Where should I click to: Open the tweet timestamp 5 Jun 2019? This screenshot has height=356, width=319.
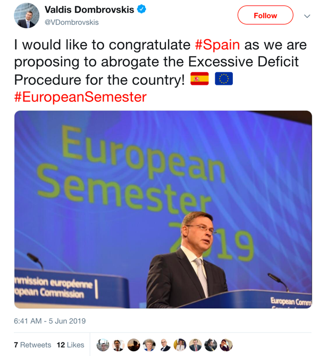point(49,321)
